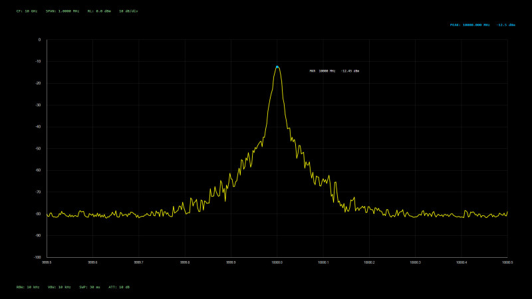Click the ATT: 10 dB attenuation label
The width and height of the screenshot is (532, 299).
point(119,286)
